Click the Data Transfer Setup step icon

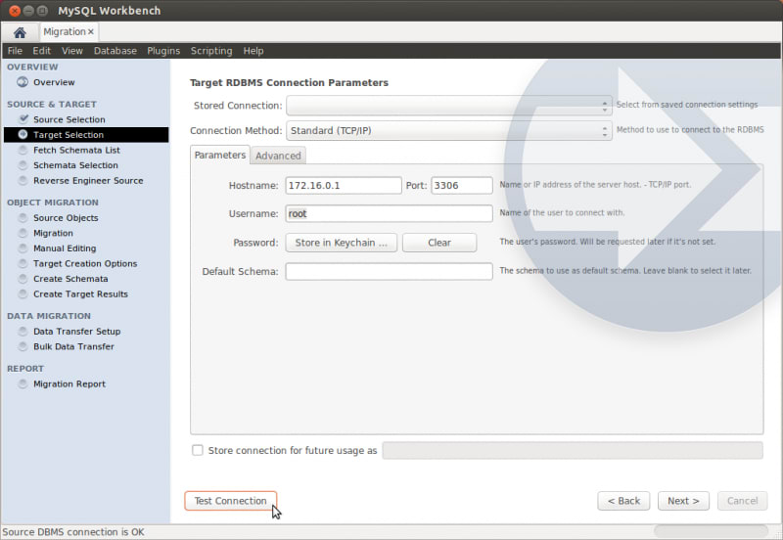[23, 332]
